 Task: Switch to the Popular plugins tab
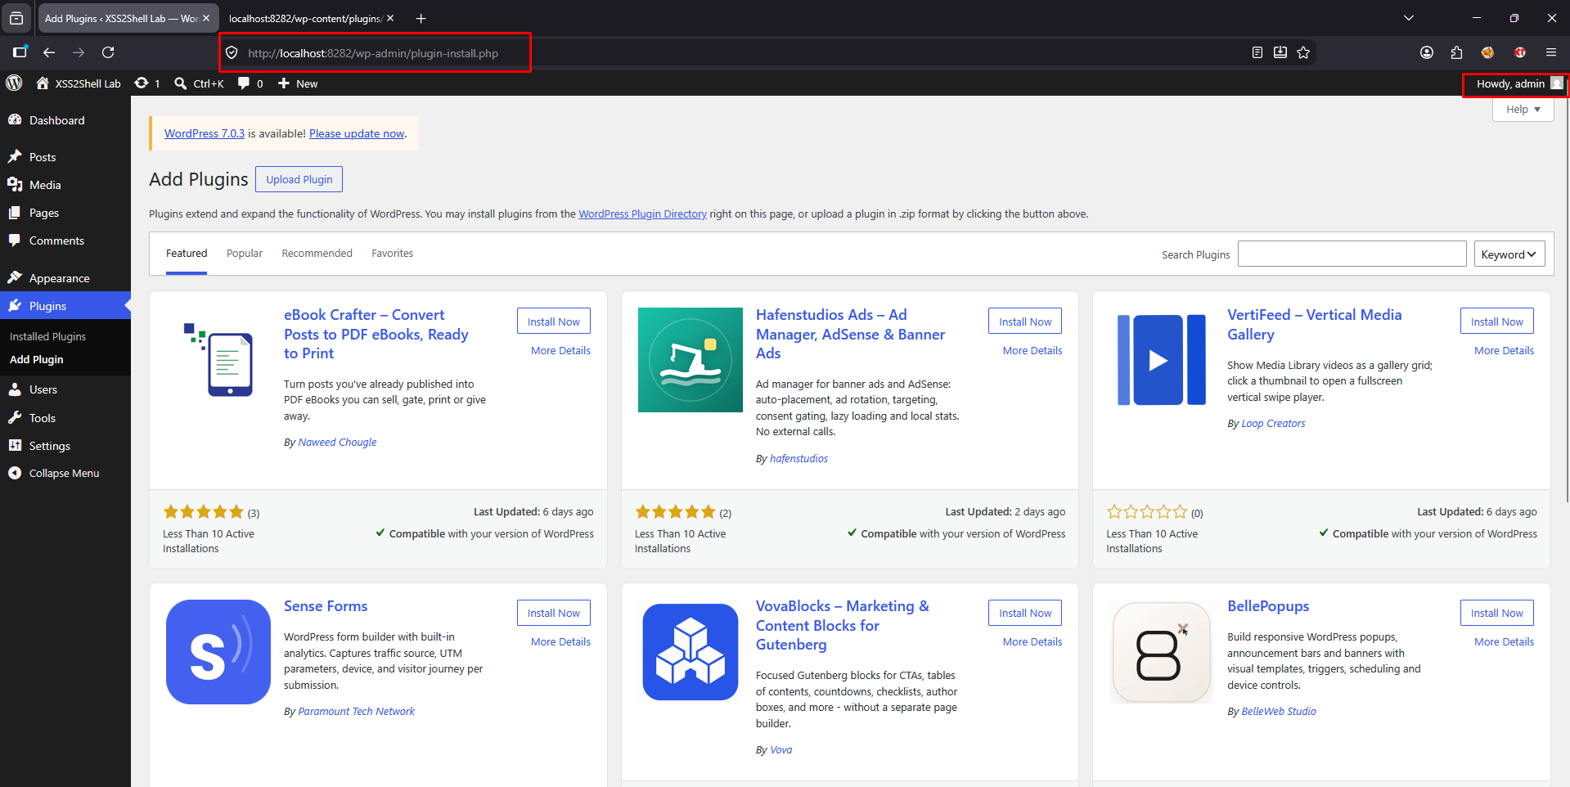click(245, 254)
